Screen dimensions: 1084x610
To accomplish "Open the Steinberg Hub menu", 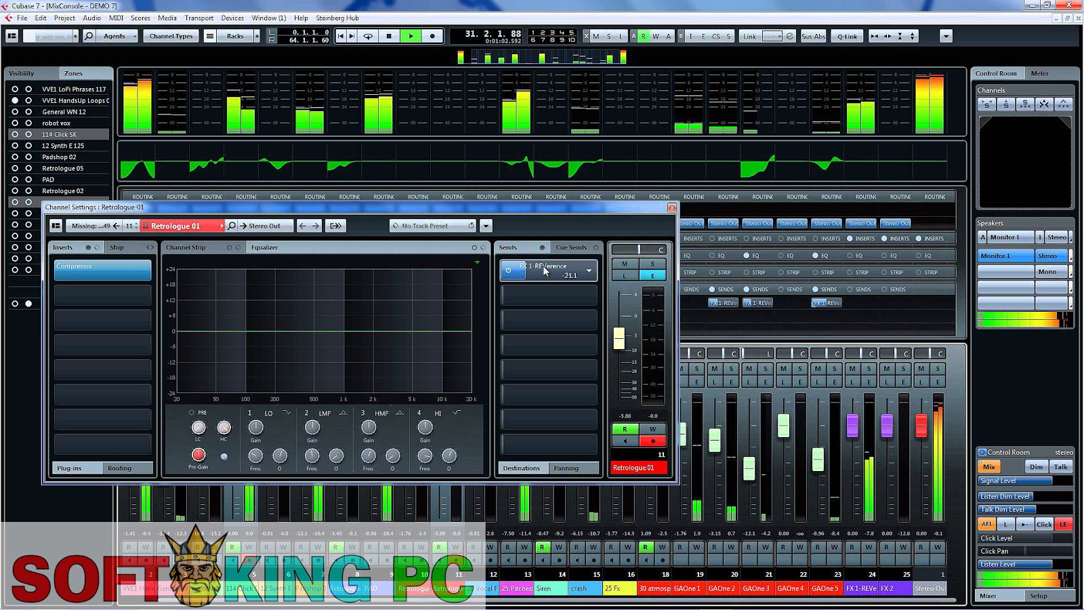I will coord(337,18).
